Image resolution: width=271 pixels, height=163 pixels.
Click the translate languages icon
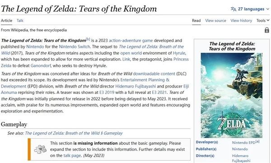(234, 9)
